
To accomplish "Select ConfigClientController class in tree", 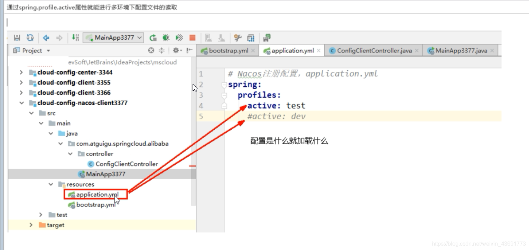I will pos(127,164).
